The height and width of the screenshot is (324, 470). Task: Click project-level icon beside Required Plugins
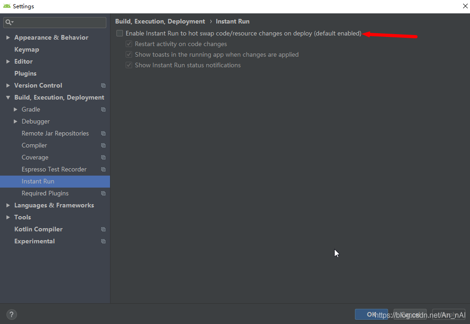(x=104, y=194)
